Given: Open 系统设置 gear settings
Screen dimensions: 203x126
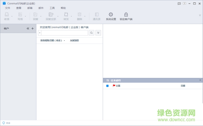Looking at the screenshot, I should pos(111,16).
